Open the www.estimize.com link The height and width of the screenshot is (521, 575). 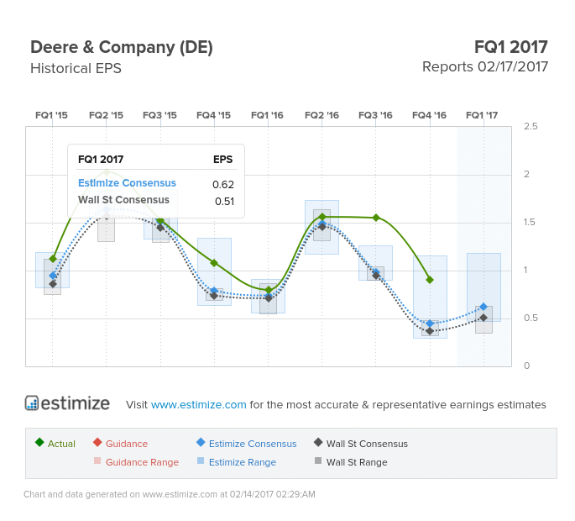click(x=198, y=404)
